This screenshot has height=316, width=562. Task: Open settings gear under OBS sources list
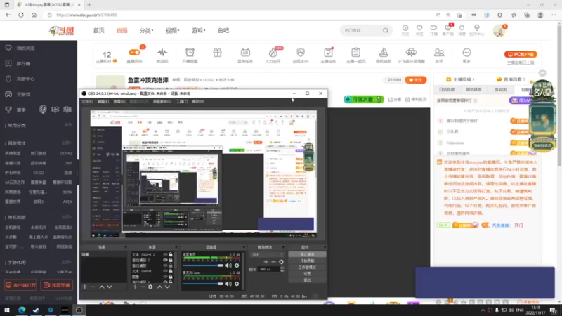click(x=150, y=287)
